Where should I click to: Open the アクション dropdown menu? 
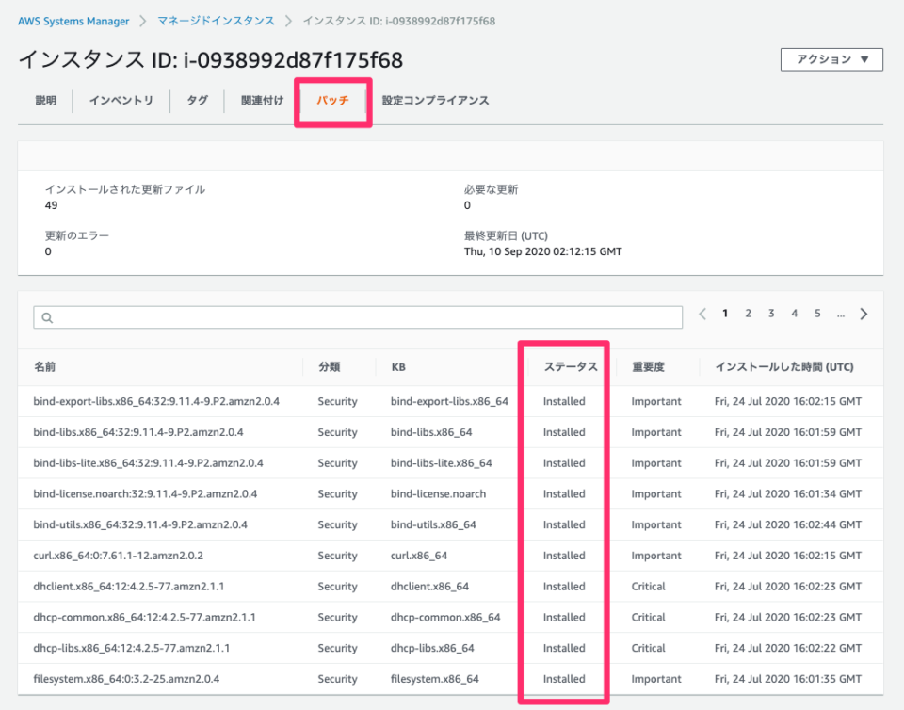click(831, 59)
